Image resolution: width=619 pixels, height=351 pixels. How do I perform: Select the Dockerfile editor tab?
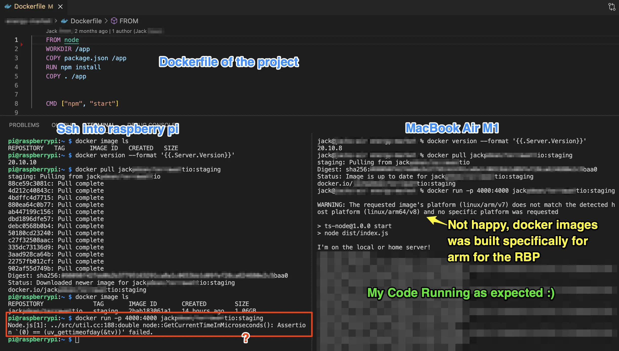click(30, 7)
